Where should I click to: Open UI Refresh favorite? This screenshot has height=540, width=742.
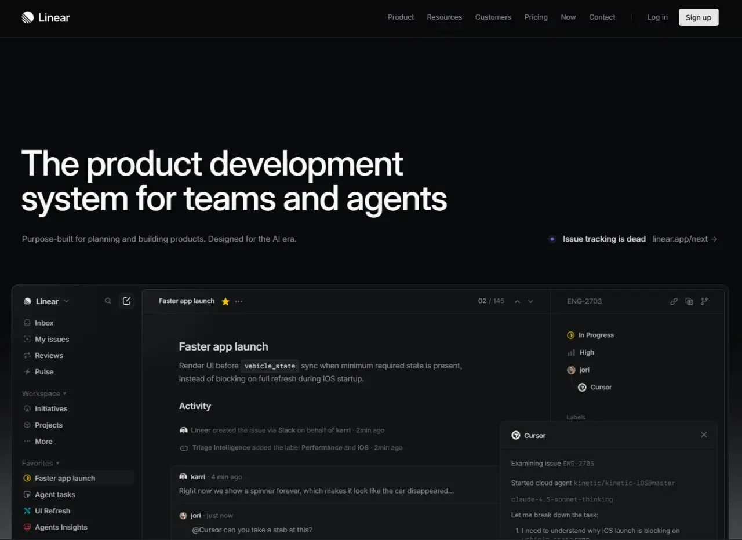click(46, 510)
